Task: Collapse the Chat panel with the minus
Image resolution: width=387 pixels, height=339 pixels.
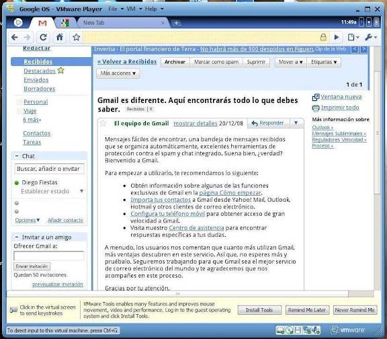Action: (17, 156)
